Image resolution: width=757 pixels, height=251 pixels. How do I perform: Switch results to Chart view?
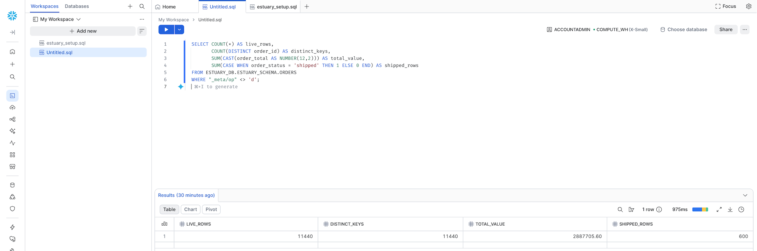click(x=190, y=209)
